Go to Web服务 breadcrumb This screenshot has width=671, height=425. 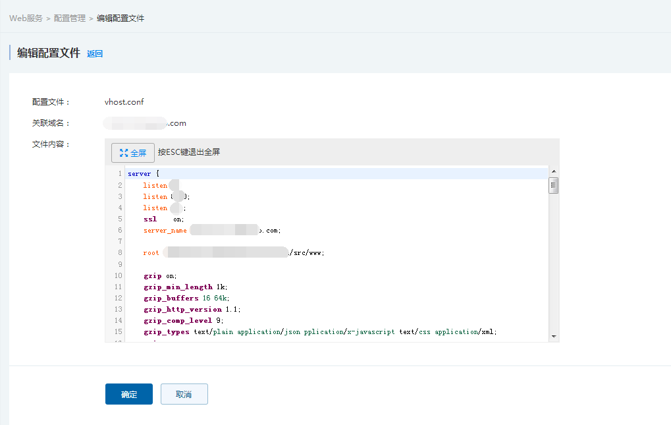26,18
